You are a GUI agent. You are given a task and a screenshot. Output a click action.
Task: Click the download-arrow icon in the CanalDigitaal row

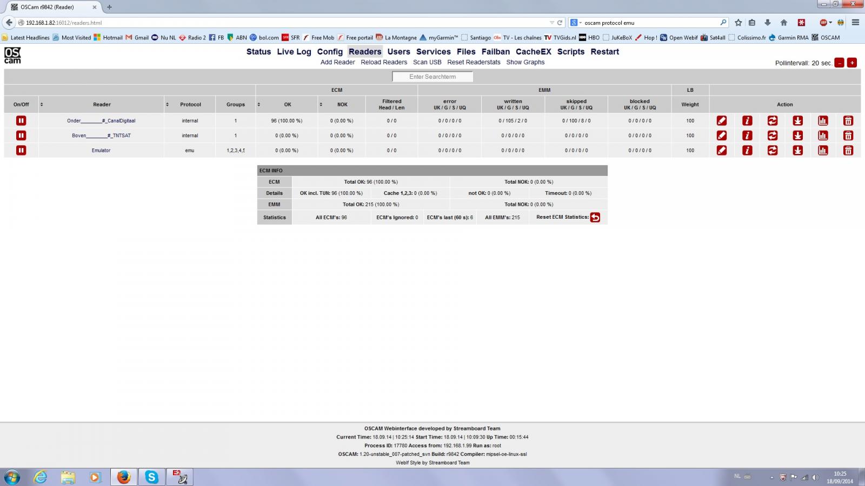tap(798, 121)
